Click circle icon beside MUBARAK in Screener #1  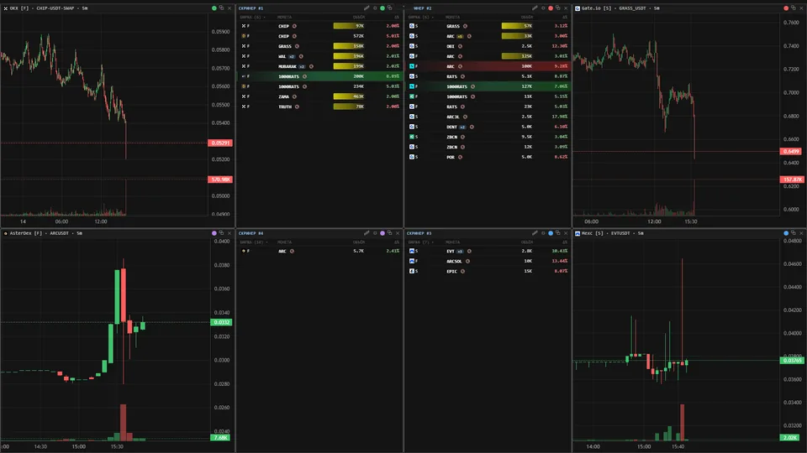point(311,66)
